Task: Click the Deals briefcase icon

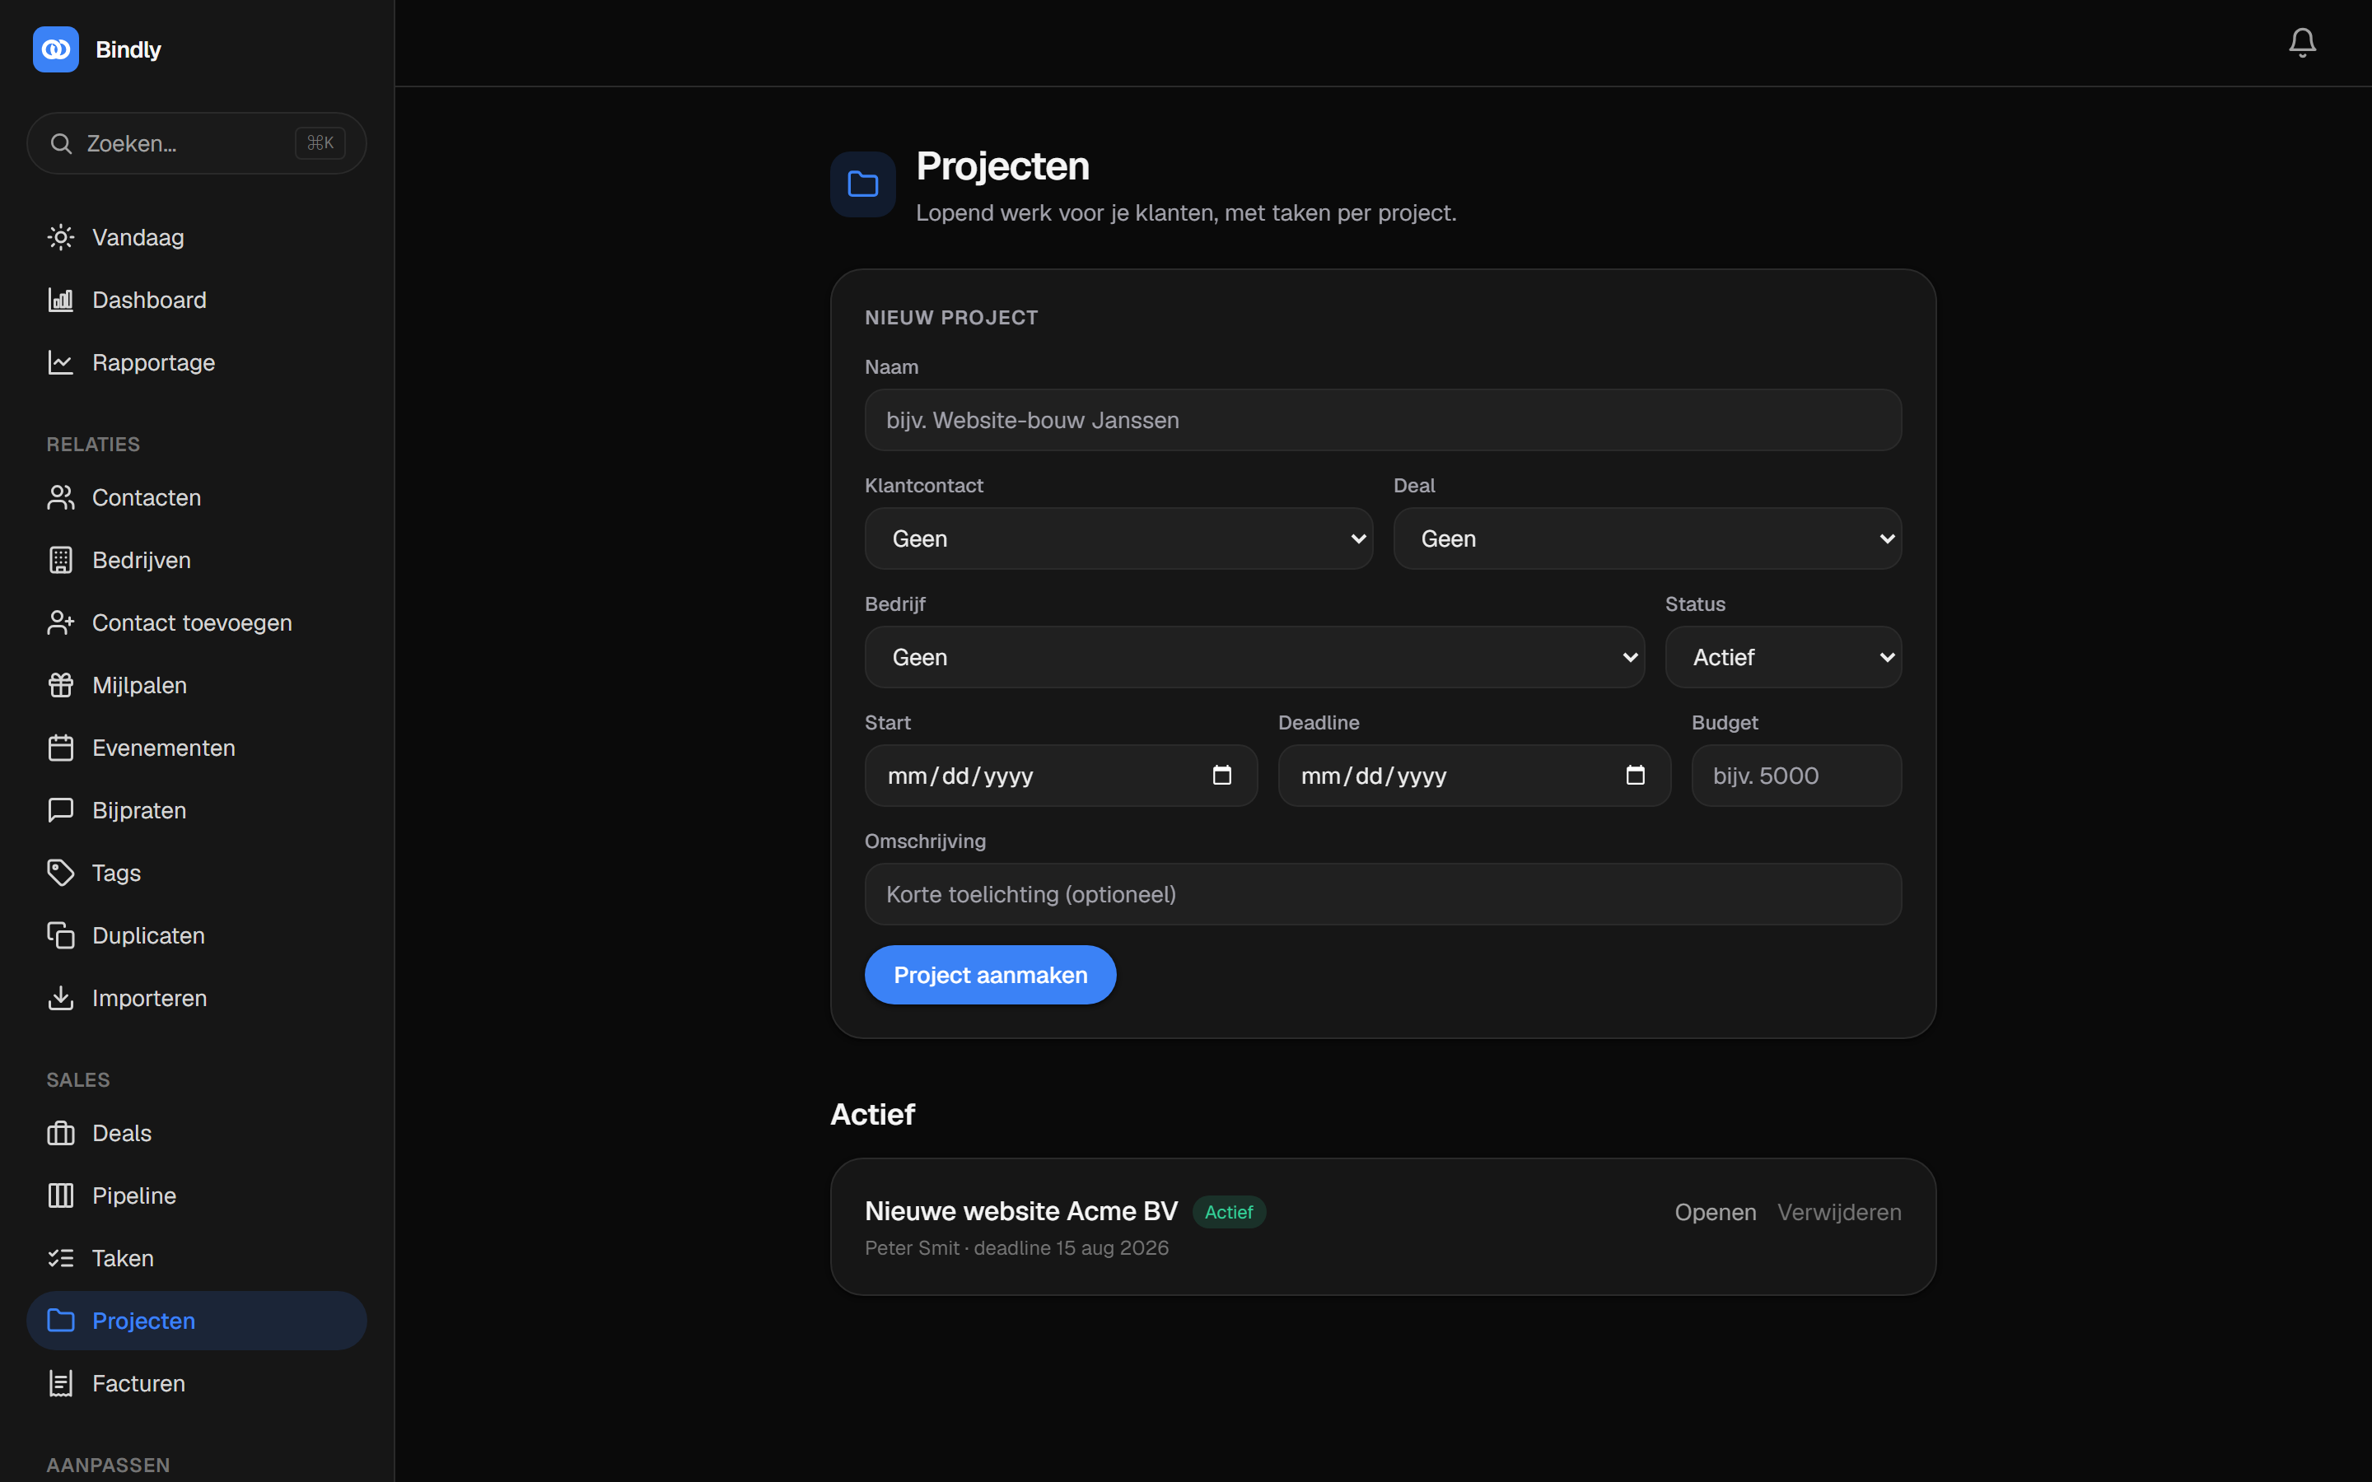Action: (61, 1133)
